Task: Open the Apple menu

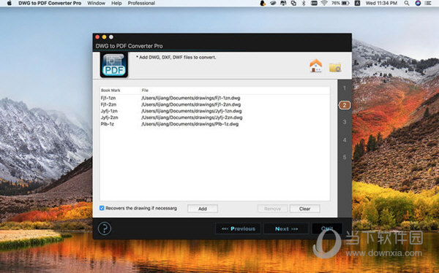Action: coord(10,3)
